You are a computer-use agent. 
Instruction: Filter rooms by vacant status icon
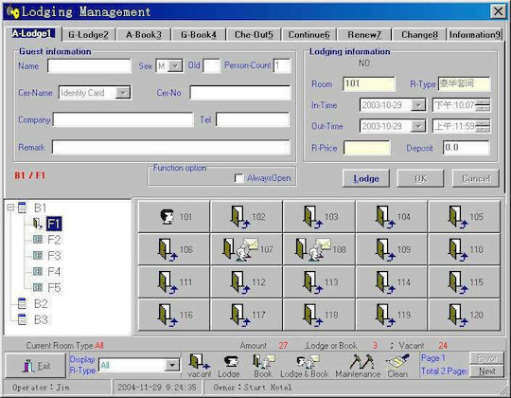(200, 366)
